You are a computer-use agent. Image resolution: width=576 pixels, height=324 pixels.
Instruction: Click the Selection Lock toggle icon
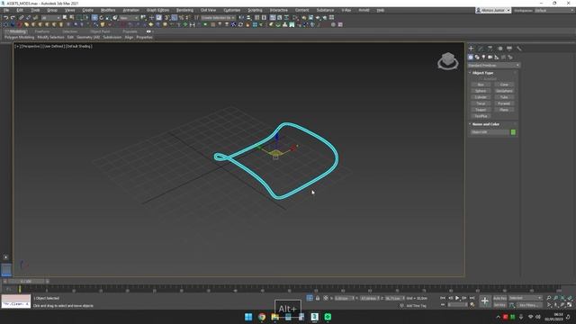click(318, 298)
